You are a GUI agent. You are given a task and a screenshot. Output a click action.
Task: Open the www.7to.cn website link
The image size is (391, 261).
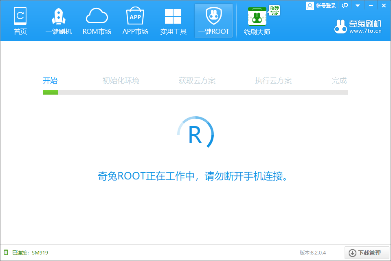tap(365, 31)
